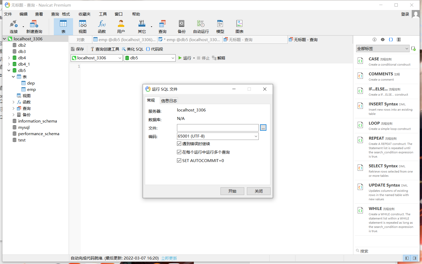This screenshot has height=264, width=422.
Task: Collapse the db5 database node
Action: click(9, 70)
